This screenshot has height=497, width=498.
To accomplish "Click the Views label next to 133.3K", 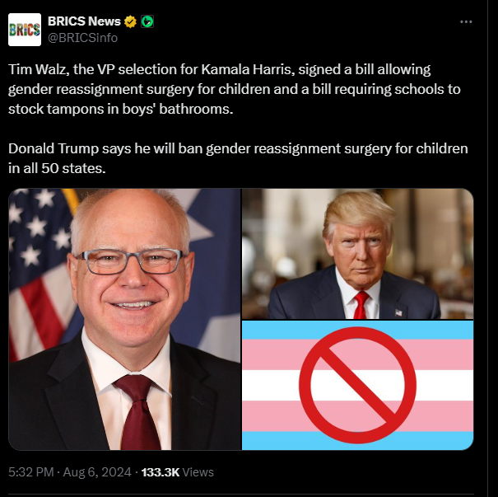I will point(198,472).
